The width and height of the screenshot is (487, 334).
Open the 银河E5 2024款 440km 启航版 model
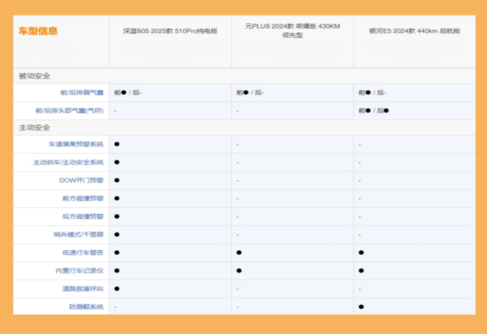pyautogui.click(x=415, y=31)
